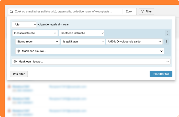Expand outer Maak een nieuwe chevron

167,62
